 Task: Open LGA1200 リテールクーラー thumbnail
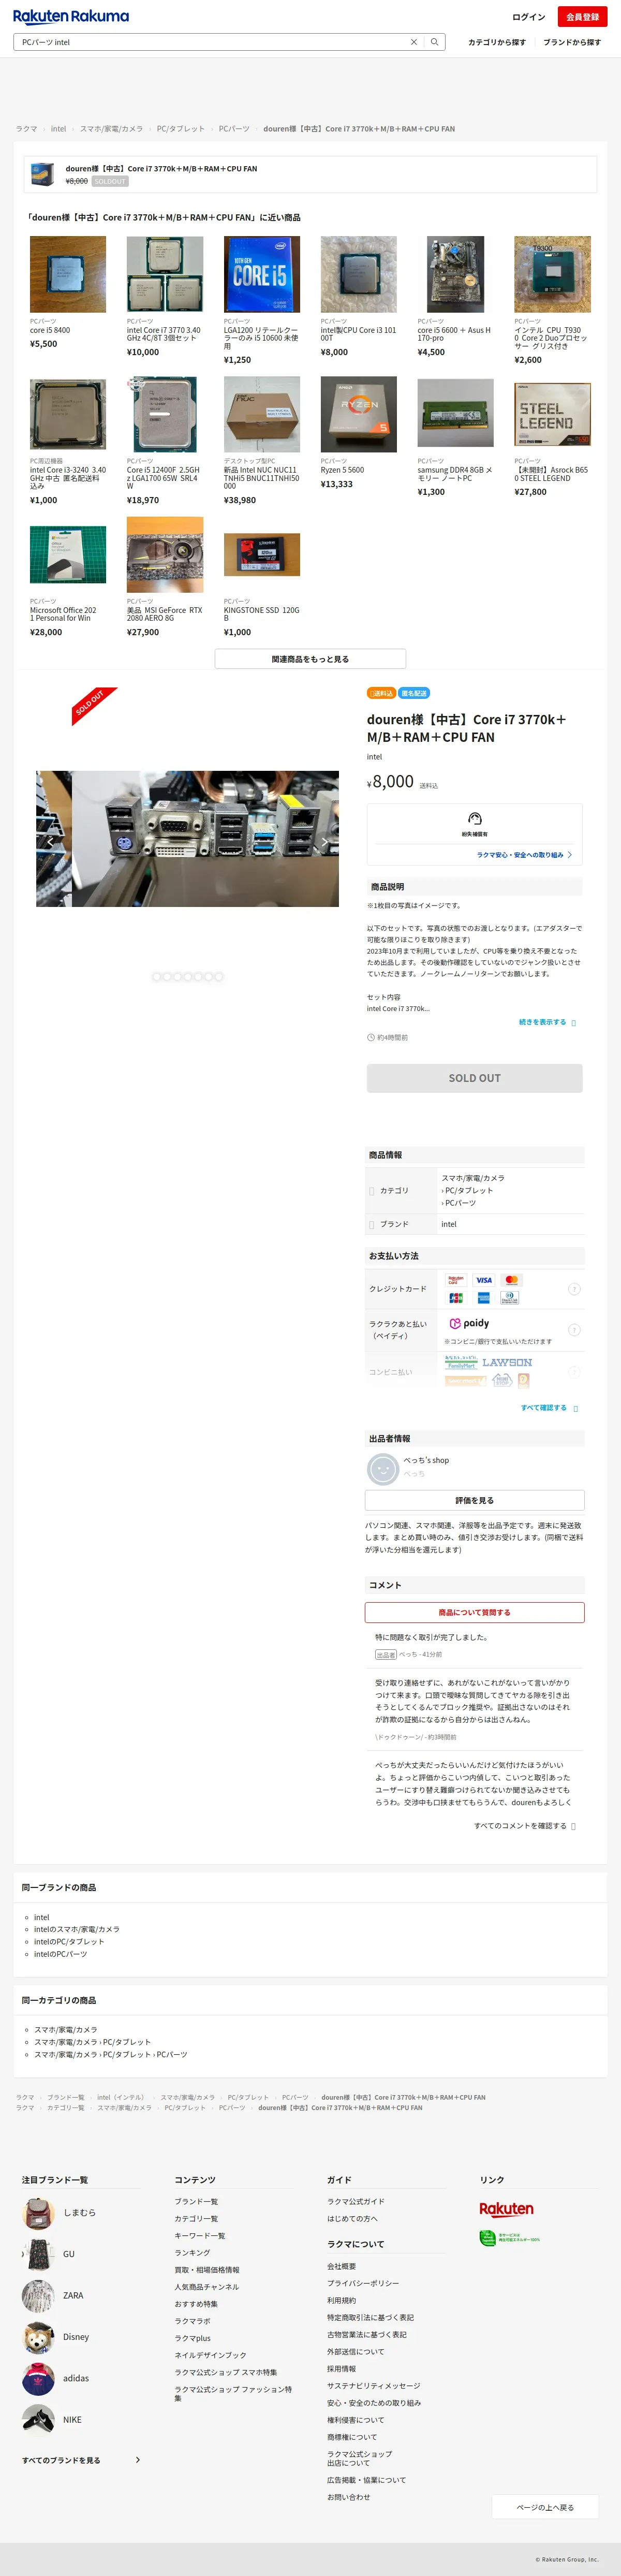pyautogui.click(x=262, y=274)
